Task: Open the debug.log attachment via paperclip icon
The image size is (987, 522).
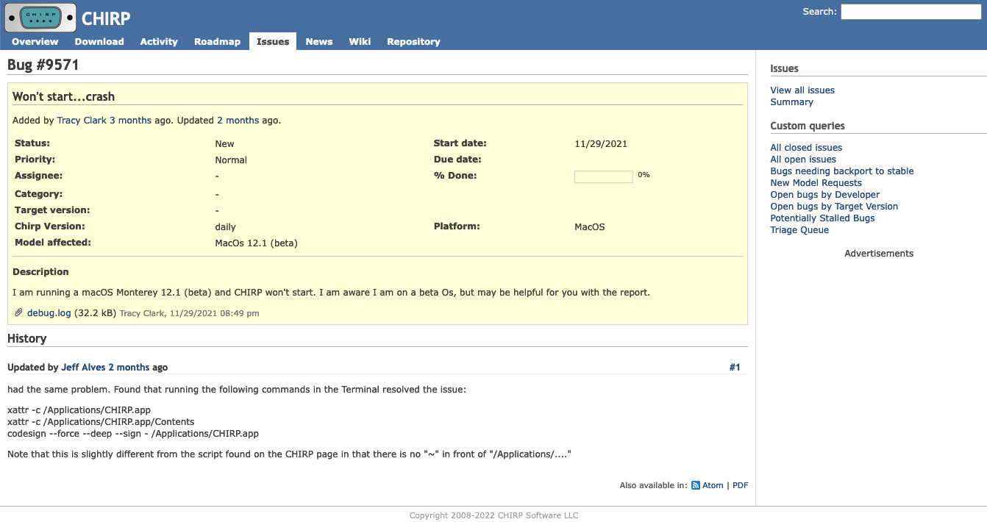Action: (18, 312)
